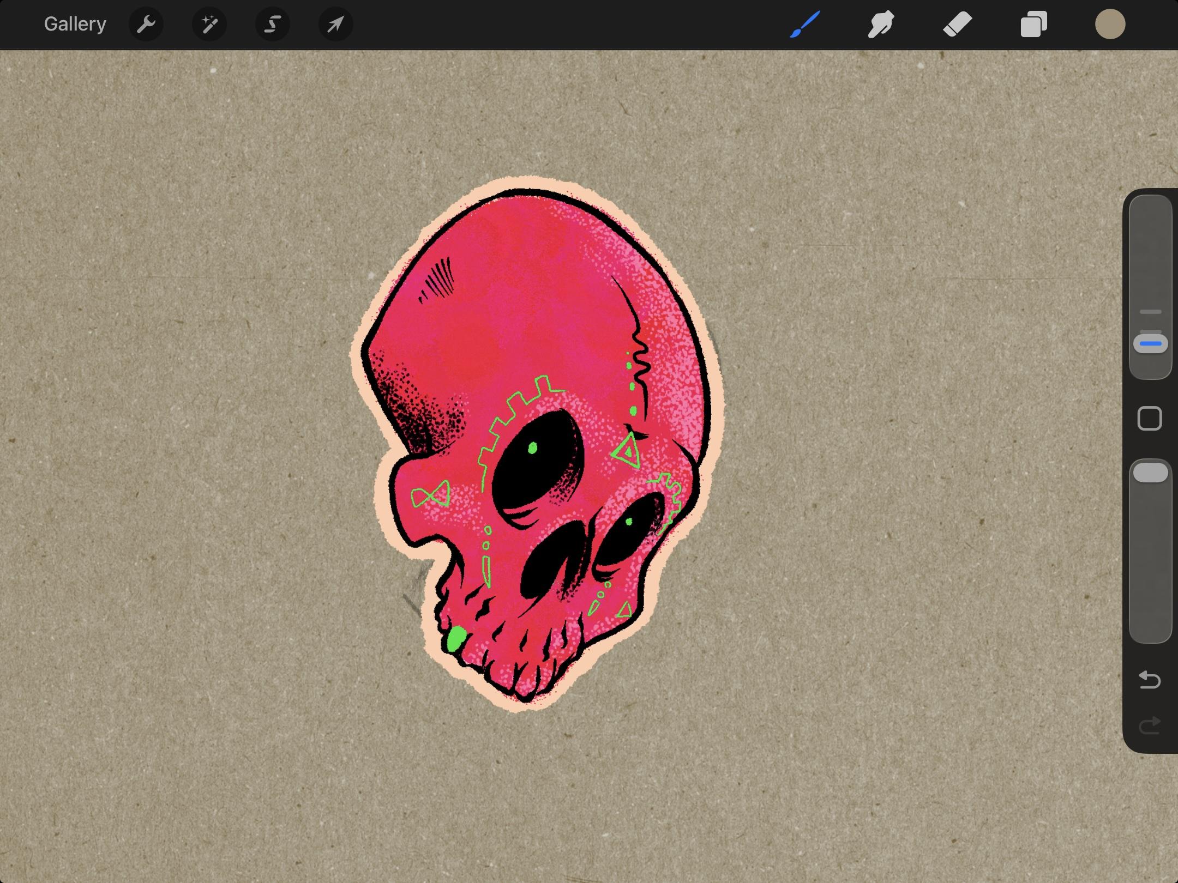Redo the last undone action
The width and height of the screenshot is (1178, 883).
pos(1150,725)
